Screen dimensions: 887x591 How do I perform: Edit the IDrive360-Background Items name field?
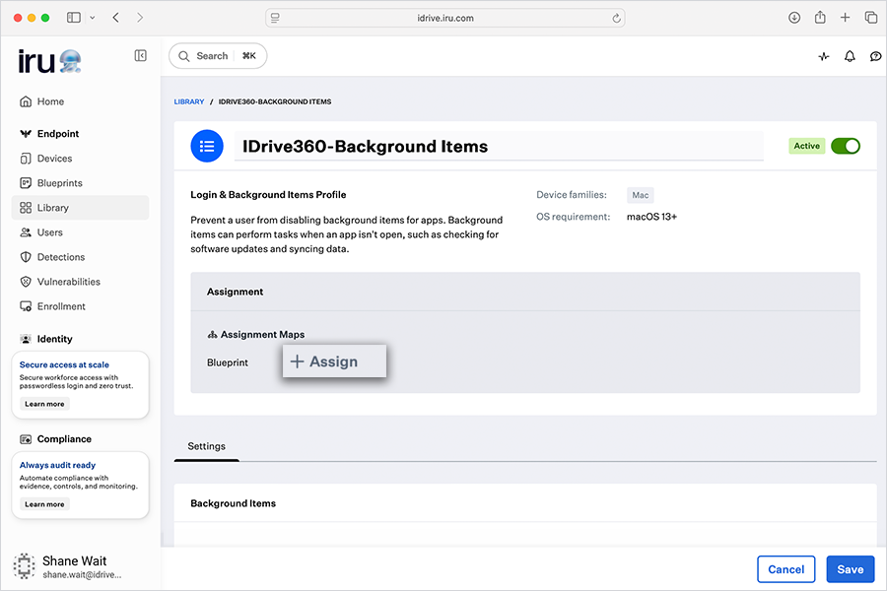coord(499,147)
